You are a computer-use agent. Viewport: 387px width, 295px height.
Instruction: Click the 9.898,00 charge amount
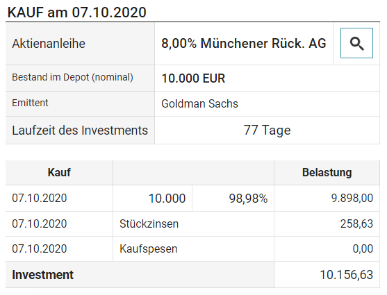[352, 198]
